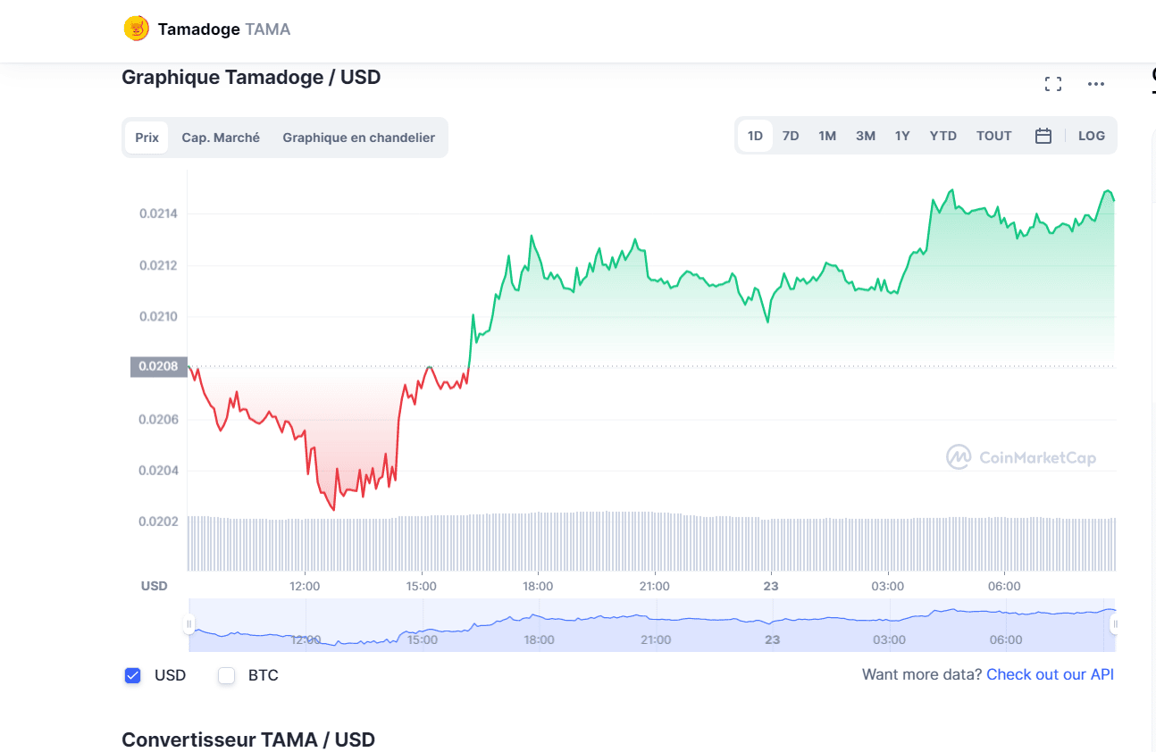Click the 0.0212 y-axis label

[158, 265]
